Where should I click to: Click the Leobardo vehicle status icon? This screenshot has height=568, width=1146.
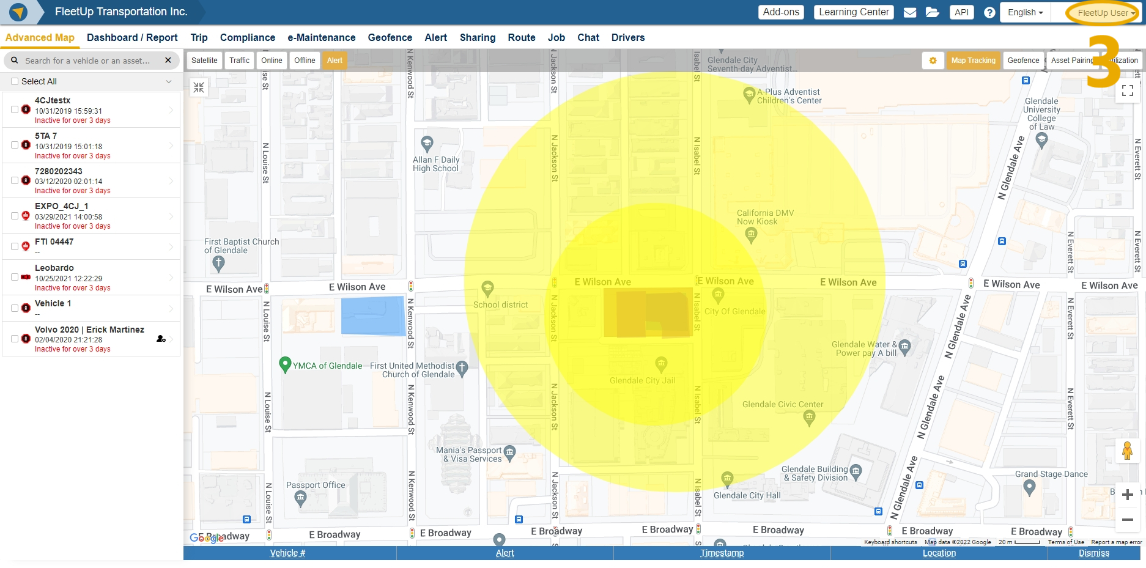pos(26,277)
